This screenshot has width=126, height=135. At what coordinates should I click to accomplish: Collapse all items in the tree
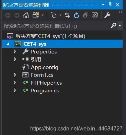tap(86, 15)
